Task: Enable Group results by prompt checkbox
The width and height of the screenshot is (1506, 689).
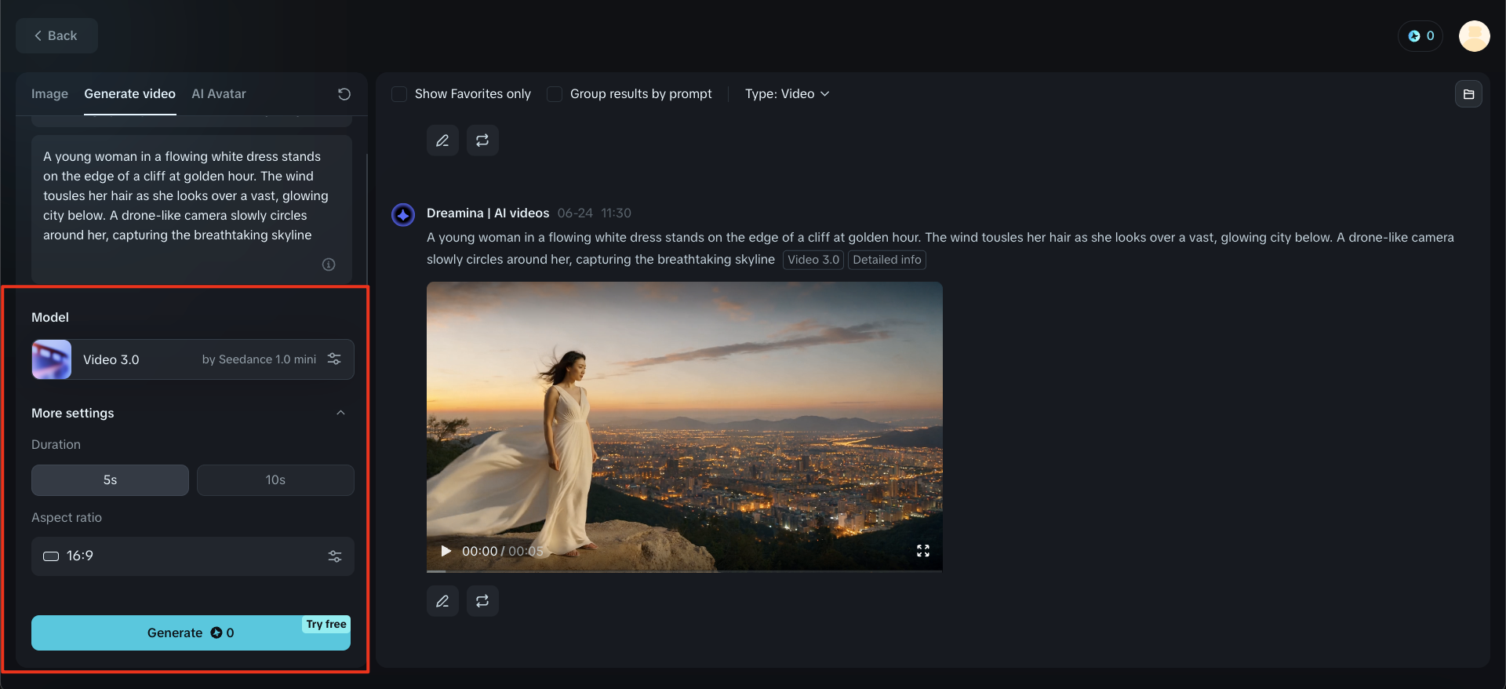Action: click(x=555, y=94)
